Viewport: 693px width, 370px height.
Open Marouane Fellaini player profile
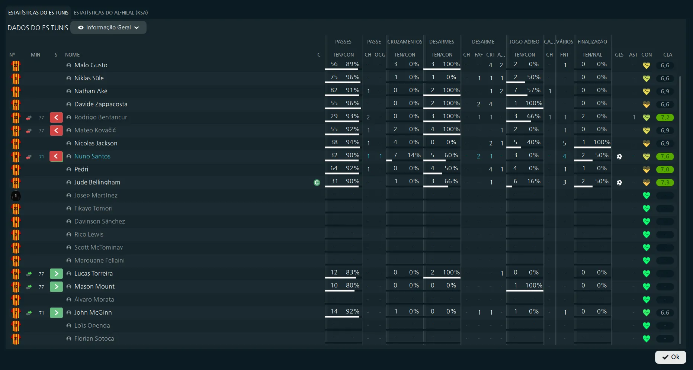coord(99,260)
